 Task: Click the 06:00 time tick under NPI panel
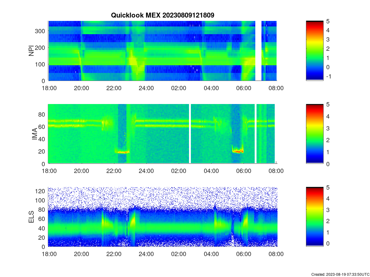[x=244, y=88]
